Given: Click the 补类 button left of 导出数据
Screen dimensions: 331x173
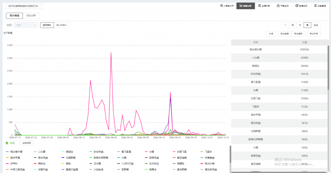Looking at the screenshot, I should point(271,34).
